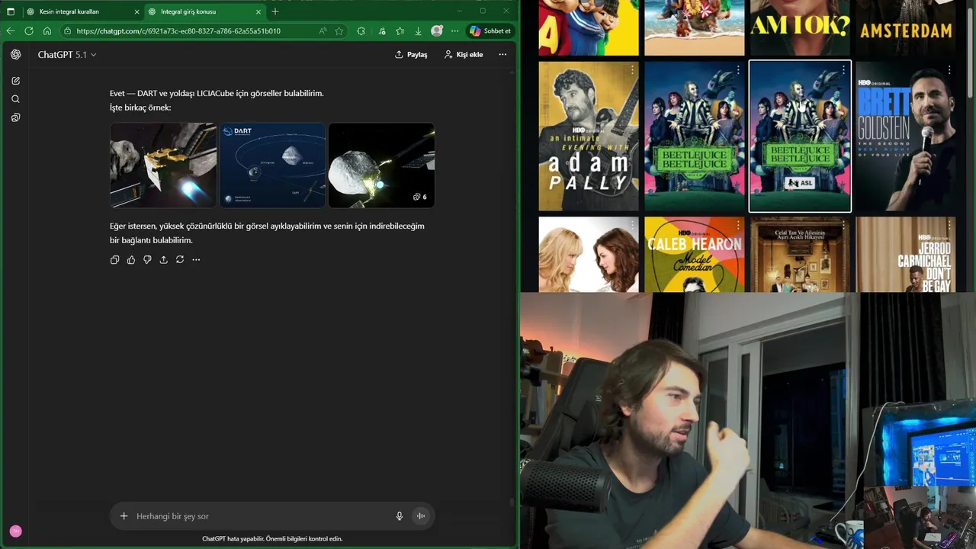Open Jerrod Carmichael Don't Be Gay poster
The image size is (976, 549).
coord(905,254)
